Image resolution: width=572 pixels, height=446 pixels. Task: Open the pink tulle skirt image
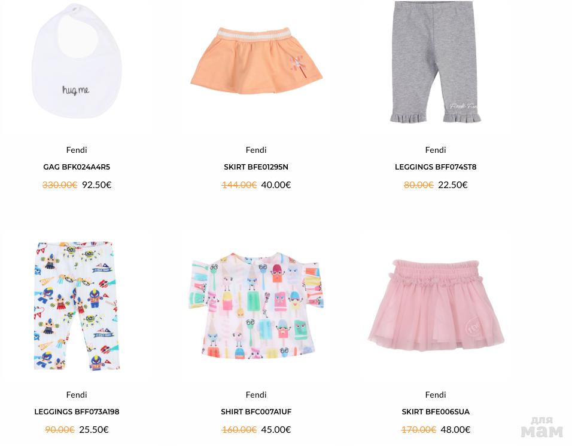coord(436,305)
